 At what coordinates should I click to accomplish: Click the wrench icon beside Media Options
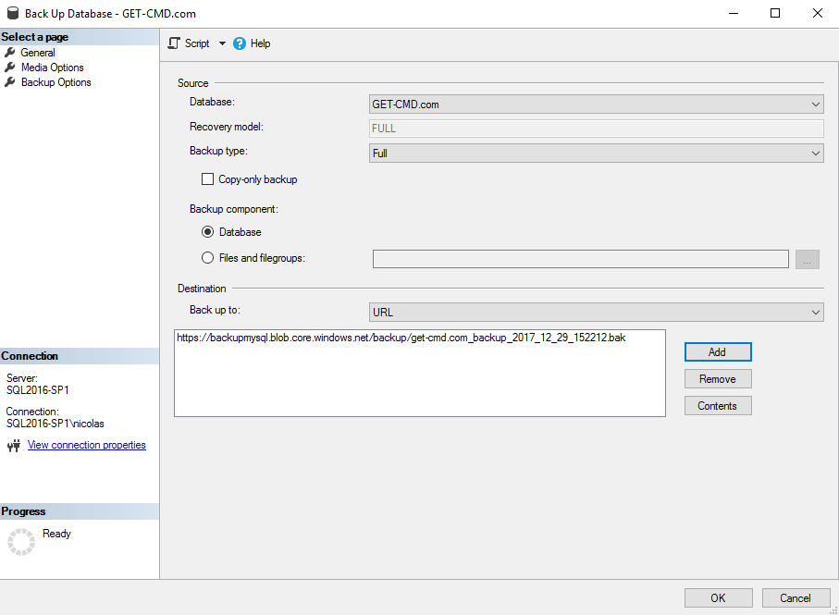10,68
